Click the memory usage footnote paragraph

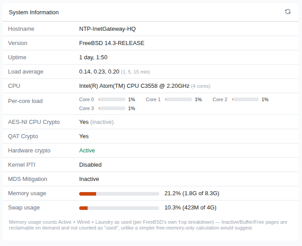(x=148, y=225)
